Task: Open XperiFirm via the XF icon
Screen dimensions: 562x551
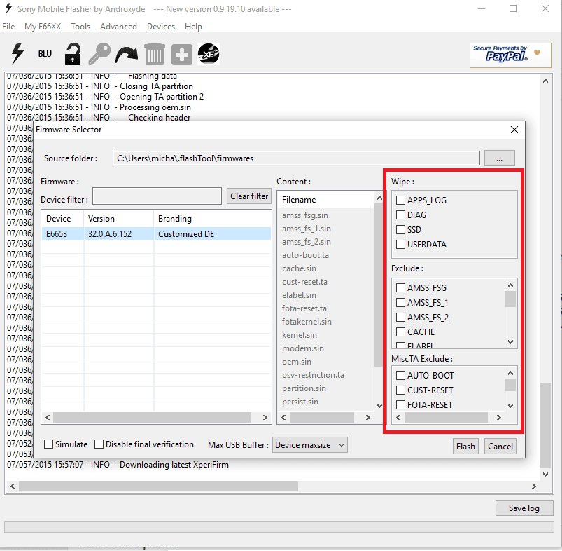Action: [209, 54]
